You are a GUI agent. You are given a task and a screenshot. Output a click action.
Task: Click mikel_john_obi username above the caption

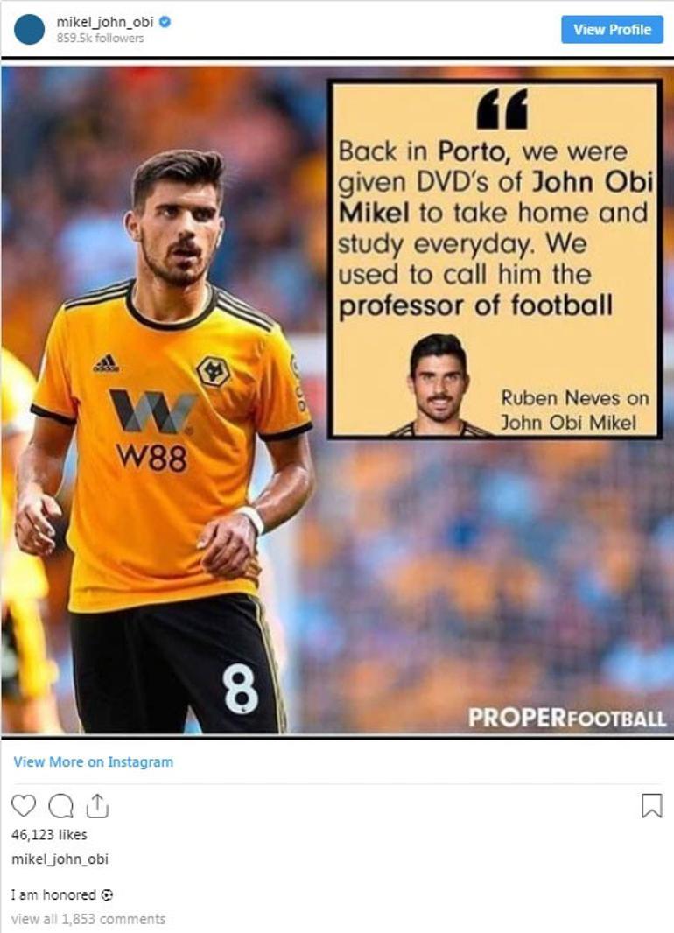pos(60,859)
